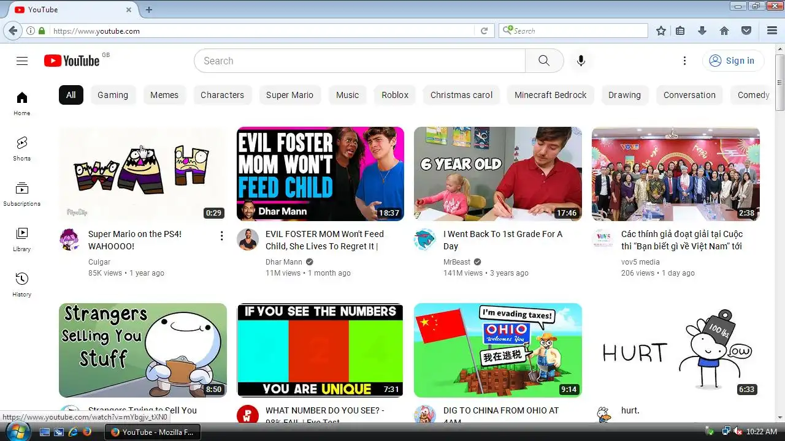
Task: Open the YouTube hamburger guide menu
Action: (x=22, y=61)
